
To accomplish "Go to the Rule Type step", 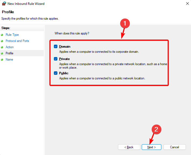I will point(12,35).
